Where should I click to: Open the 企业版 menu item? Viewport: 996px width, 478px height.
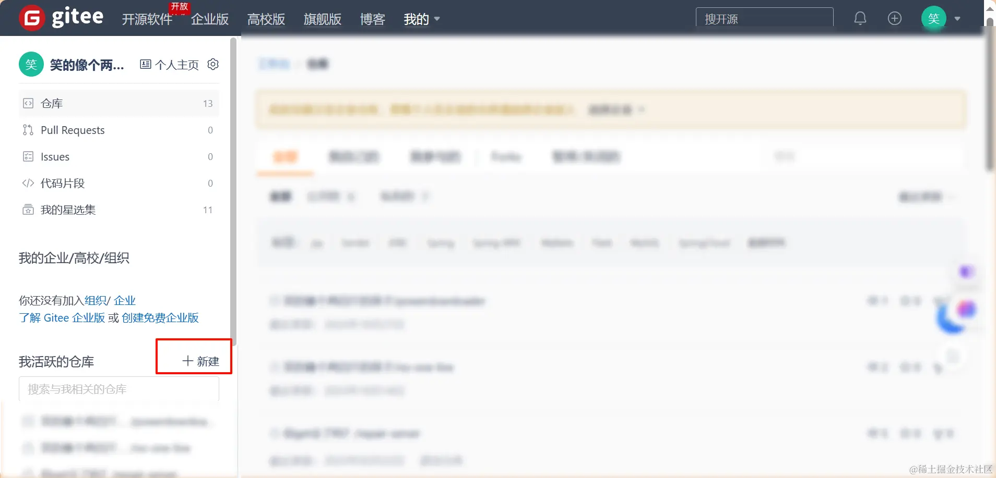210,19
